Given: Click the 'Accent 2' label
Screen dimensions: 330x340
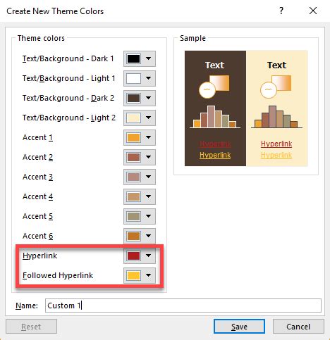Looking at the screenshot, I should tap(37, 157).
